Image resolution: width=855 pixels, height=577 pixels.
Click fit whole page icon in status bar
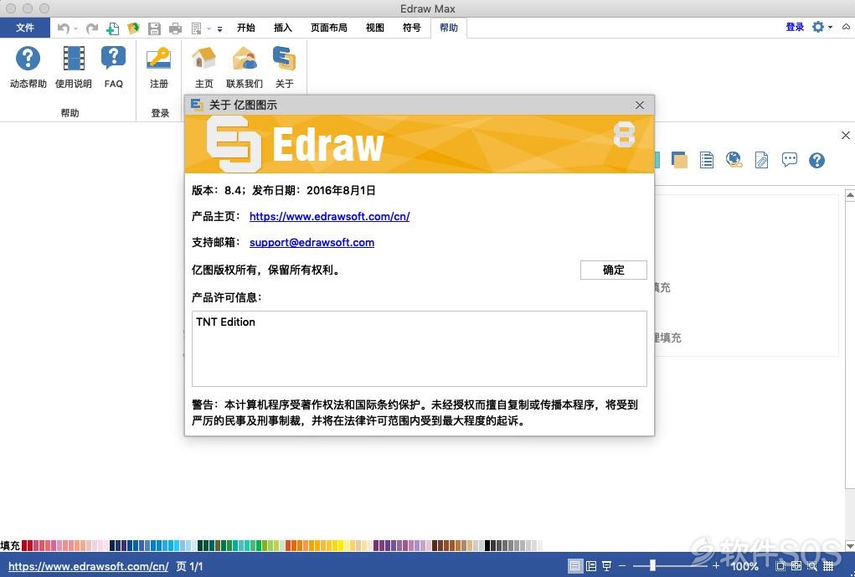point(780,566)
